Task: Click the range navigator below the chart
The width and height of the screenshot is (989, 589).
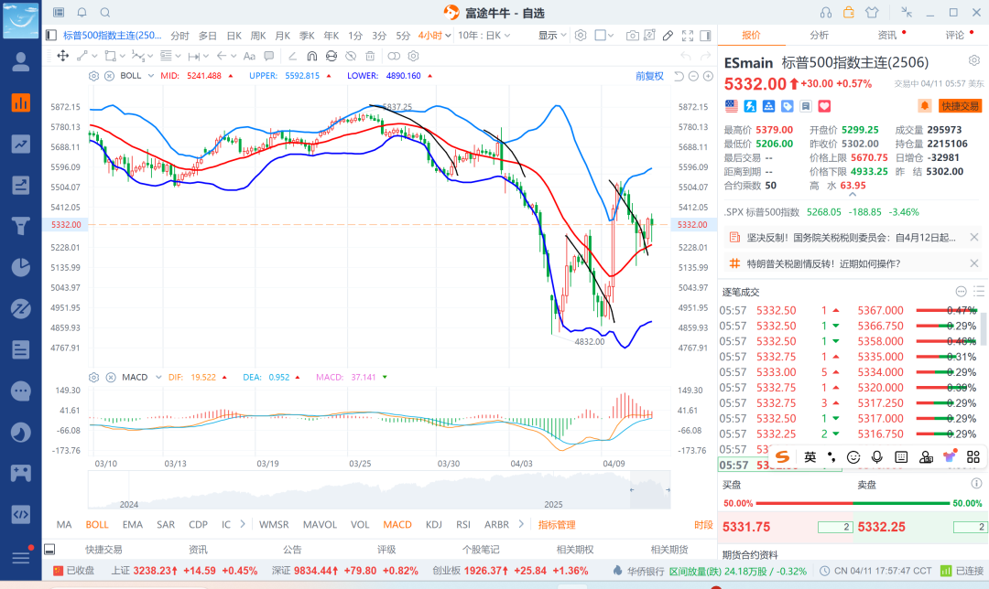Action: 379,490
